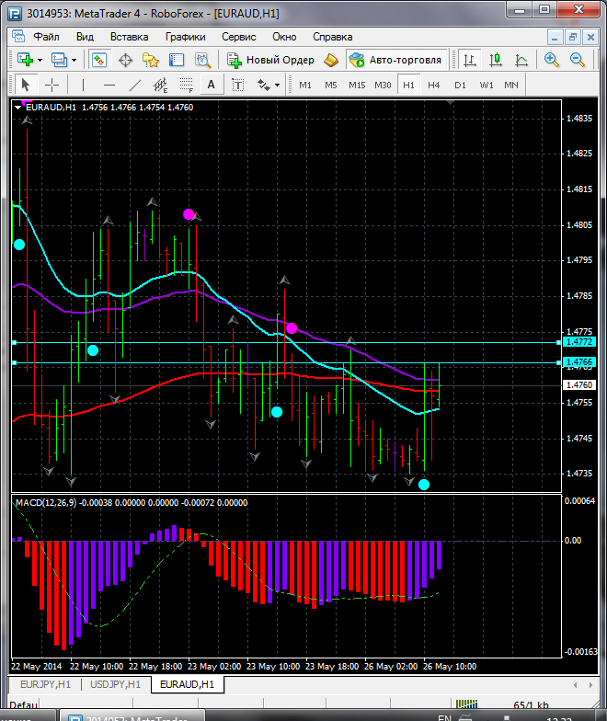Select the H4 timeframe button

tap(433, 85)
